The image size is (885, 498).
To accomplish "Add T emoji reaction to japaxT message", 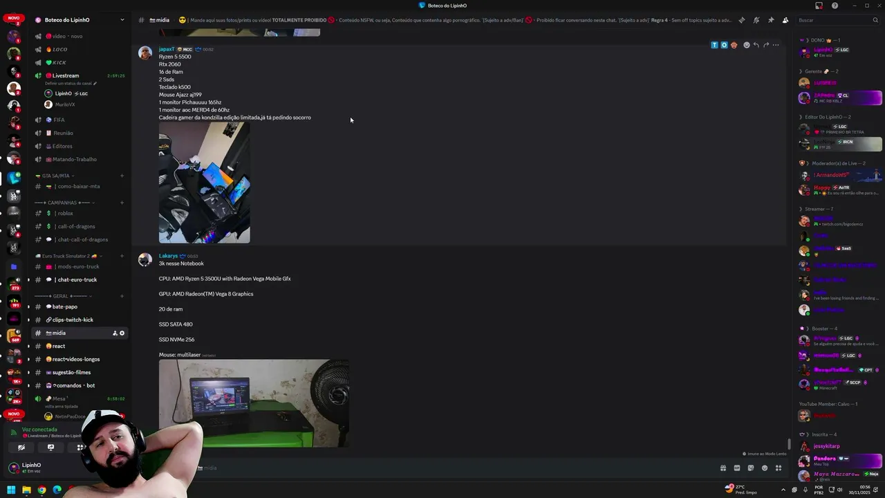I will (x=714, y=45).
